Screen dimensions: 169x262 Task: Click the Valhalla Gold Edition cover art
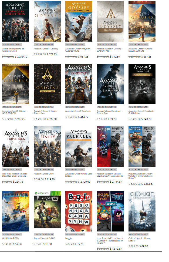79,147
